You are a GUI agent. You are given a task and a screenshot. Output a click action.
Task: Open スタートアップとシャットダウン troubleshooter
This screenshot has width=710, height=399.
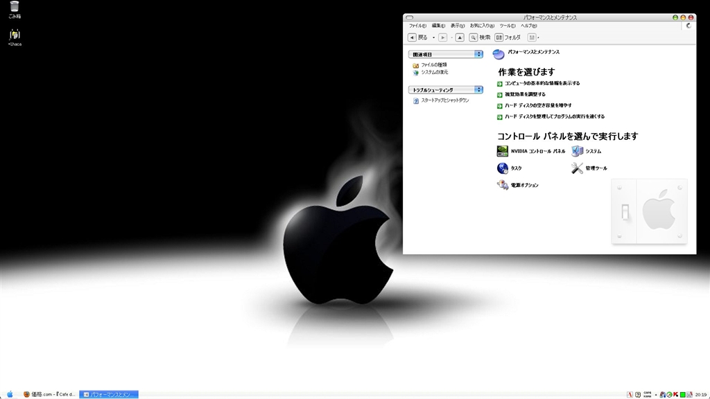[x=445, y=100]
